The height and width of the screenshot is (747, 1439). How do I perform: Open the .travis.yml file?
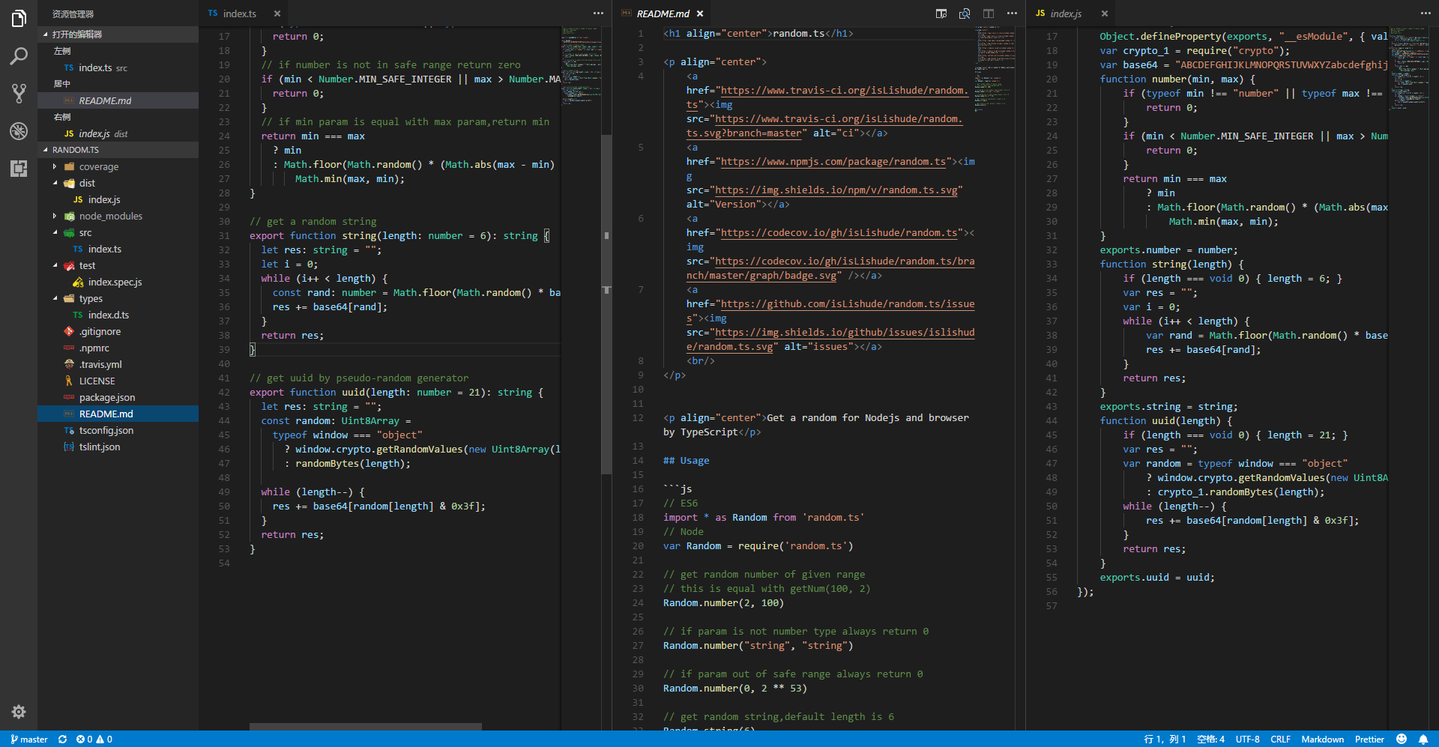pos(118,364)
